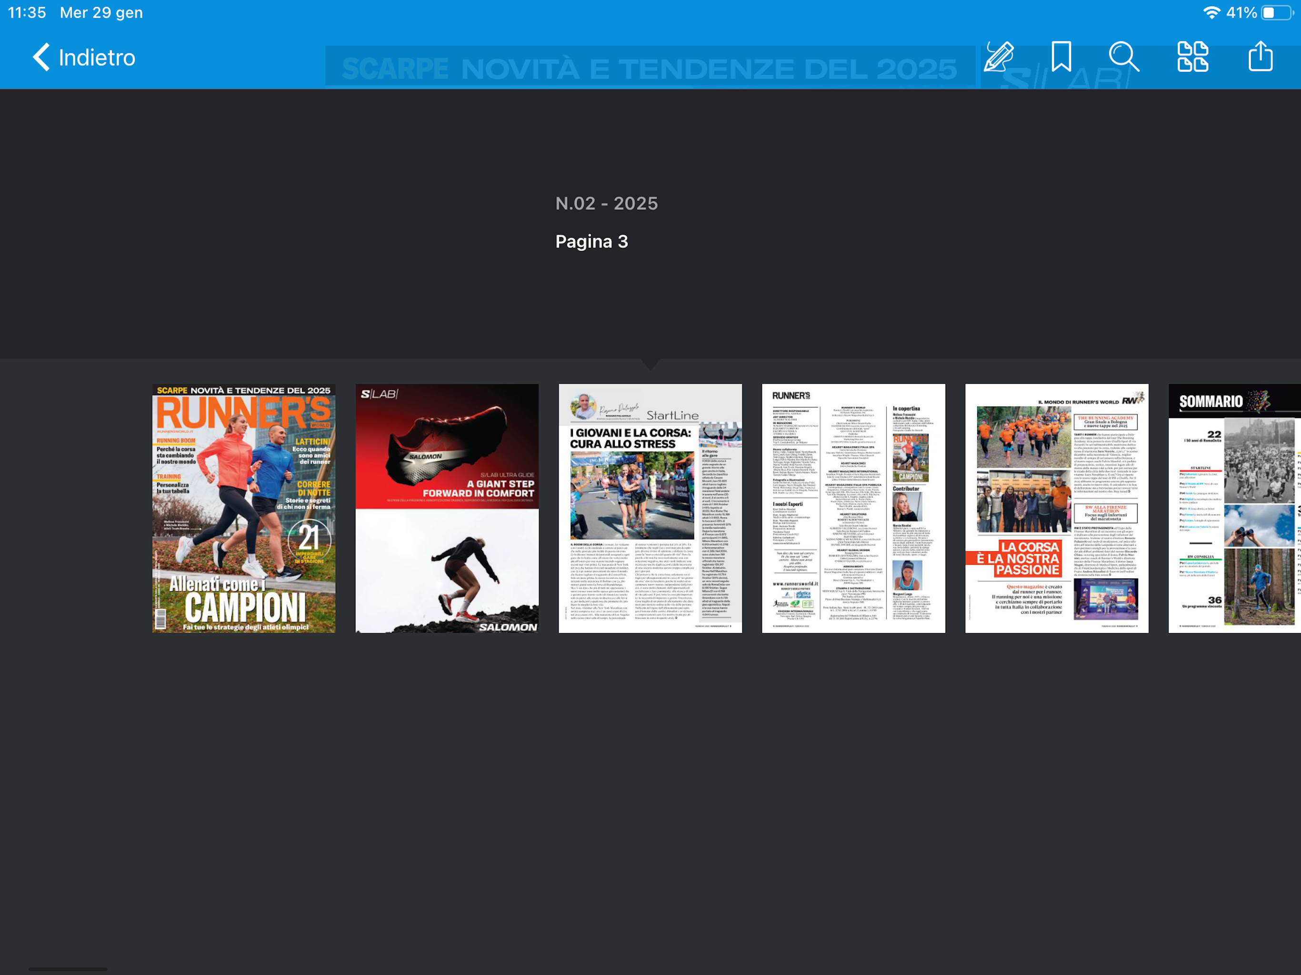Bookmark the current page

pos(1061,57)
